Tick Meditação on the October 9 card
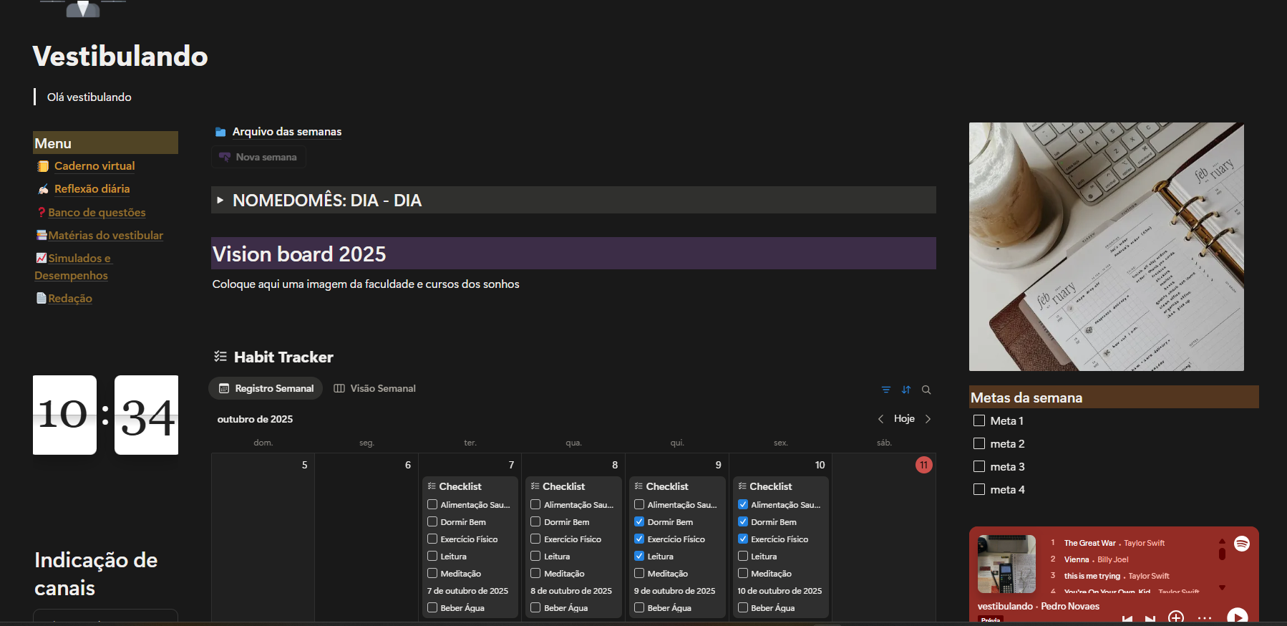The image size is (1287, 626). point(639,574)
